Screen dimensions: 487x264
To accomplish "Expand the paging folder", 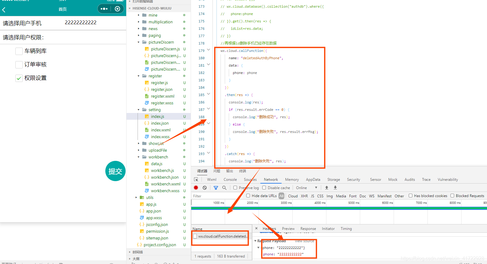I will click(138, 35).
